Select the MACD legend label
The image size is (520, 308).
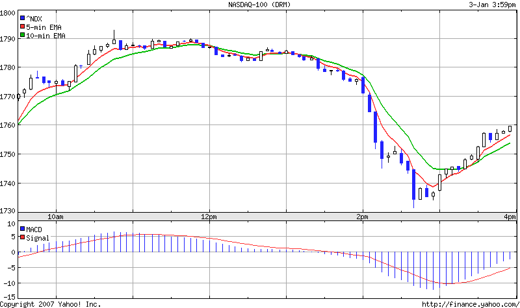tap(34, 230)
